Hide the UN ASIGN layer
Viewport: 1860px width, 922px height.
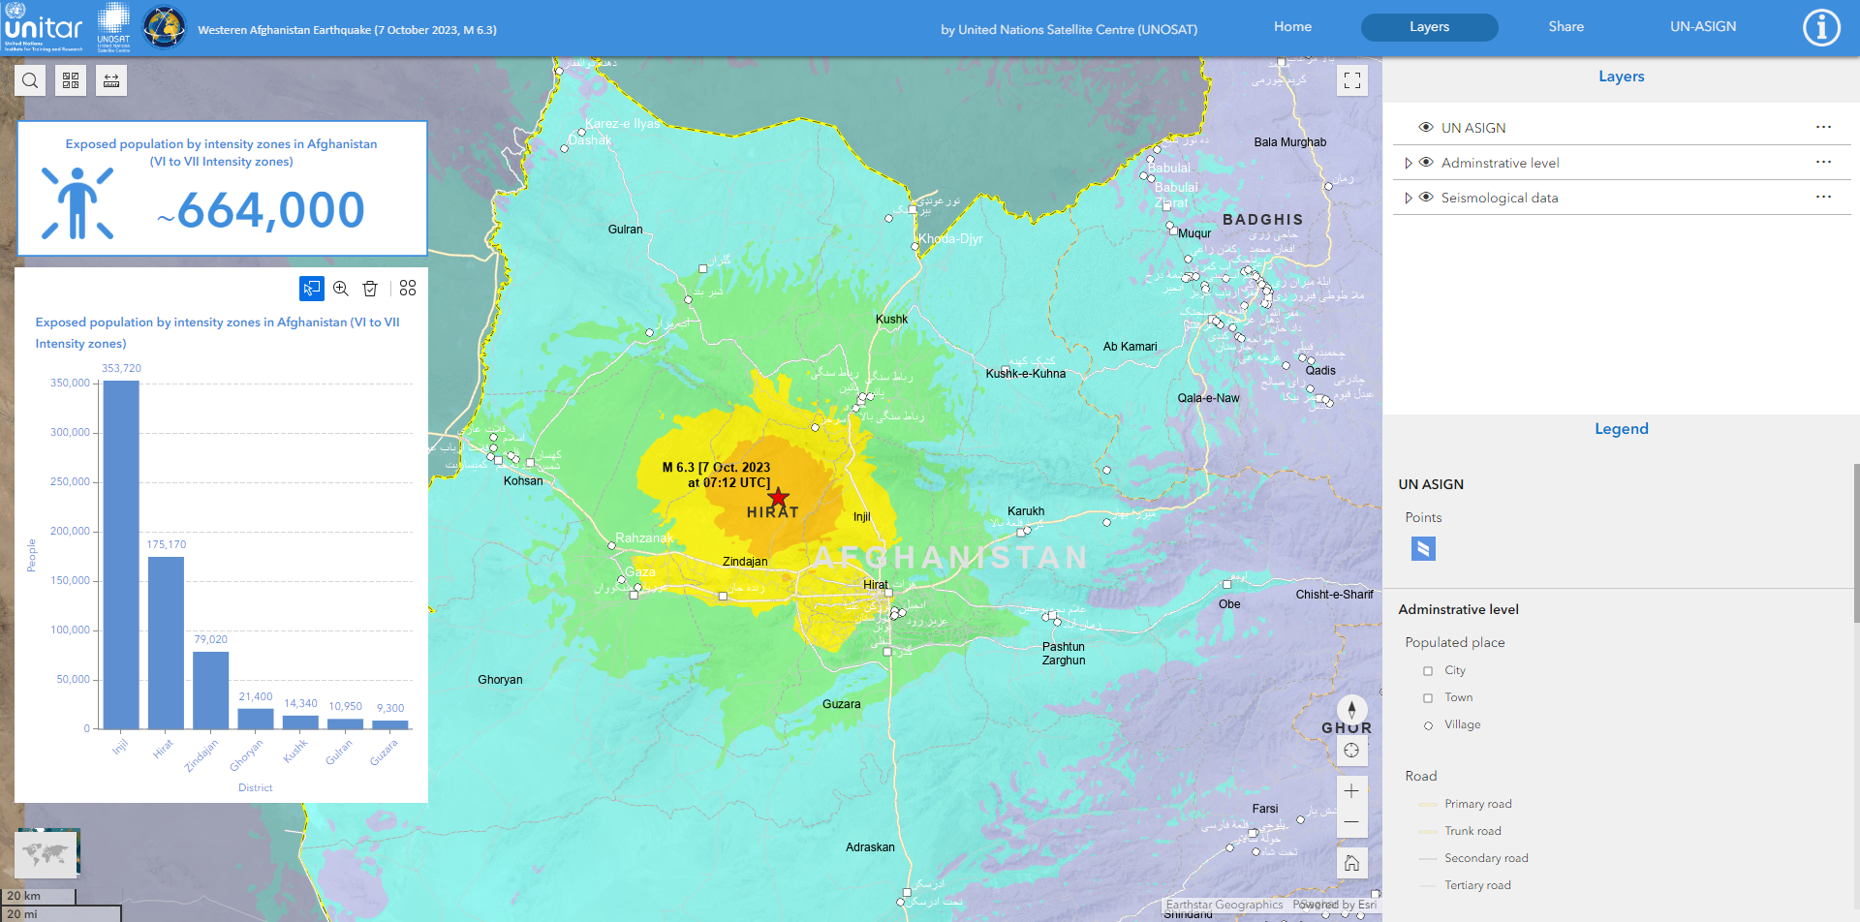(1425, 128)
